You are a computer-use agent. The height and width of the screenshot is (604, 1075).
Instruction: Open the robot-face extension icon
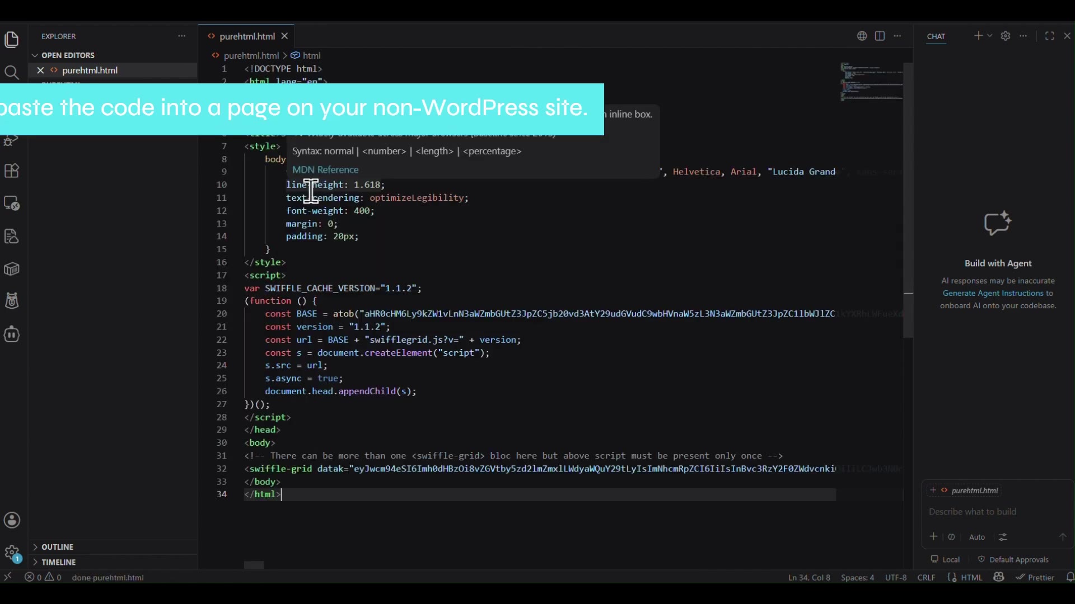(12, 334)
